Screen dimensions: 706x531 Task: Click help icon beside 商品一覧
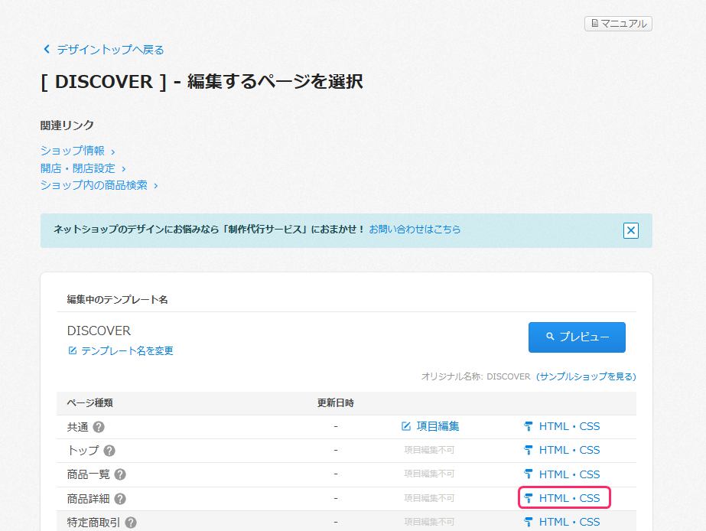[x=120, y=474]
